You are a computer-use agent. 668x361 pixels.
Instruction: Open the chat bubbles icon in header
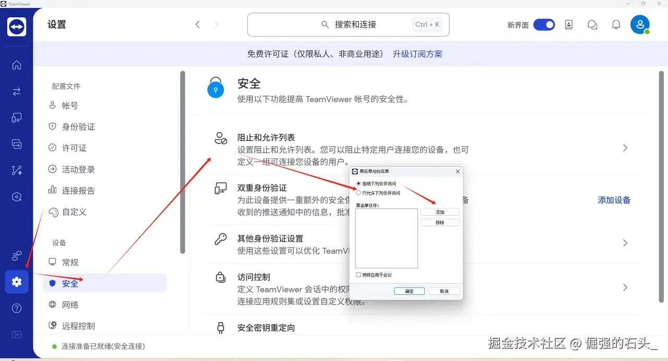click(x=592, y=24)
